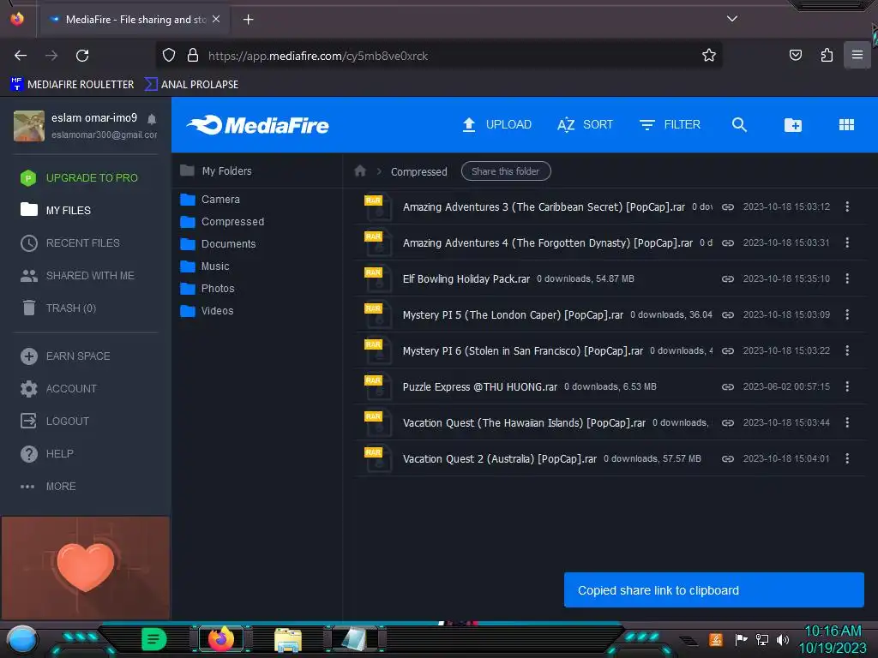
Task: Copy link for Puzzle Express file
Action: click(x=727, y=386)
